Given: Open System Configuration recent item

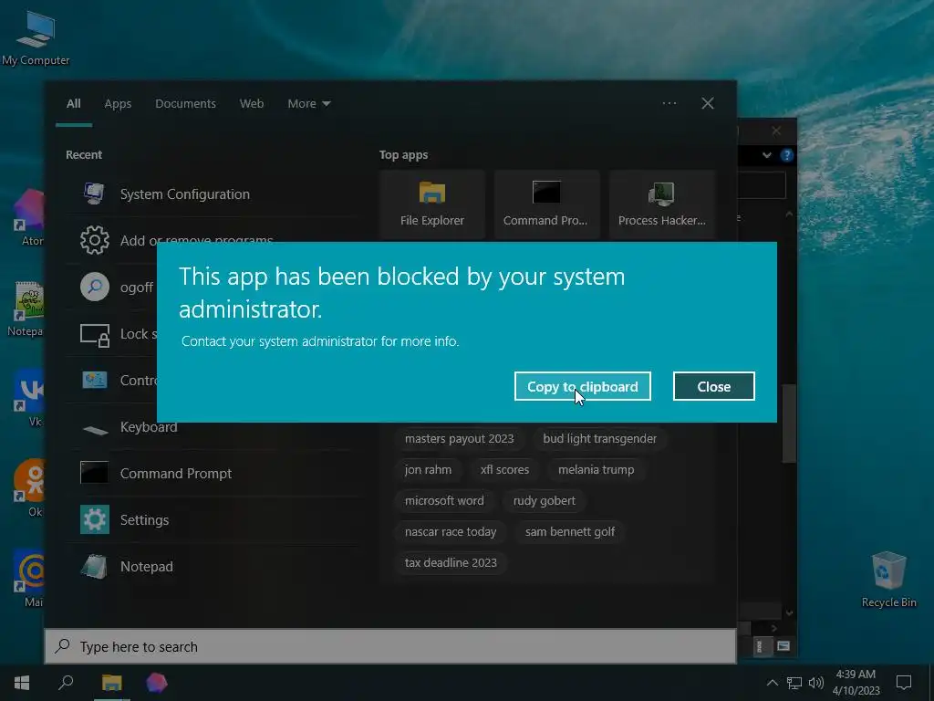Looking at the screenshot, I should click(x=212, y=194).
